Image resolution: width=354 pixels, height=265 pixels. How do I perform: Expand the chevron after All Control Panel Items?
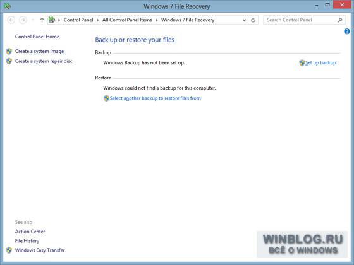click(157, 20)
